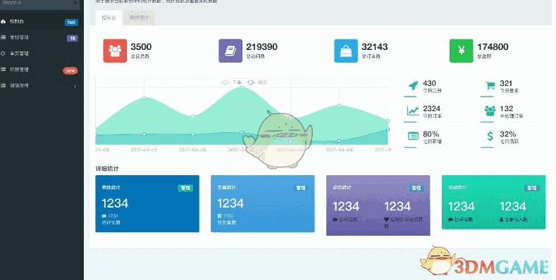
Task: Open 微信管理 in the sidebar menu
Action: 42,85
